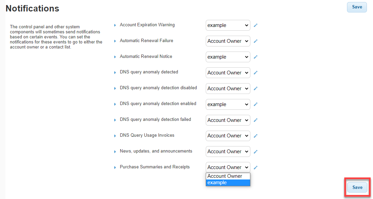
Task: Click the pencil icon for Purchase Summaries and Receipts
Action: (256, 167)
